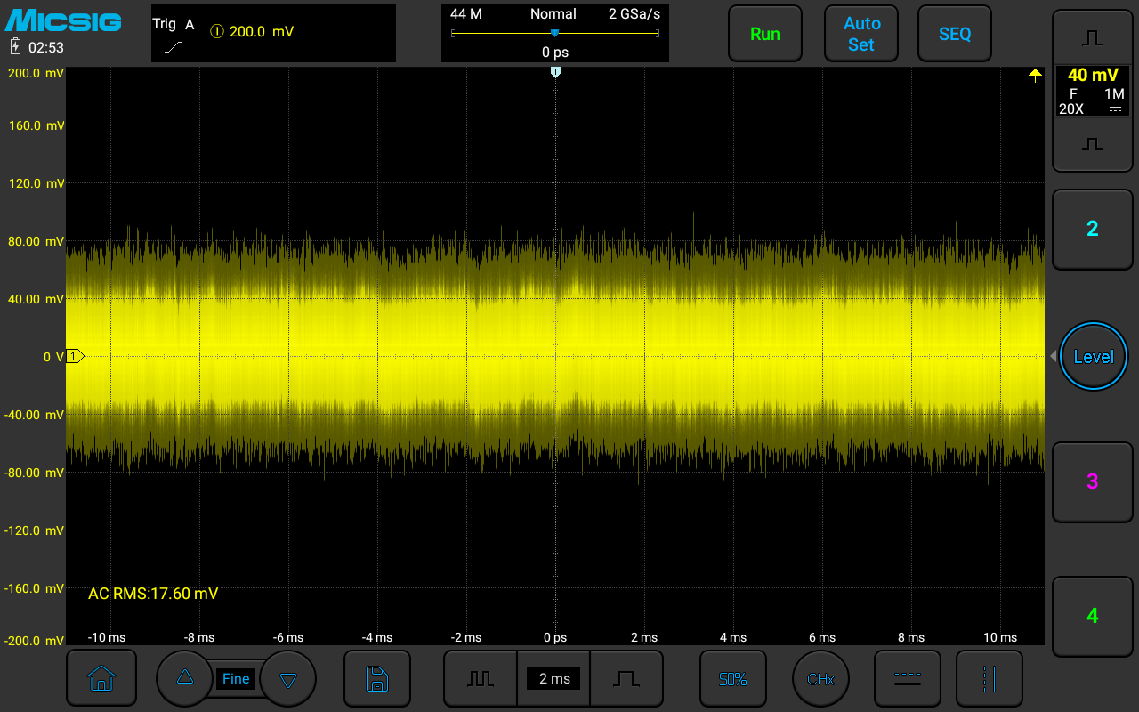Toggle channel 2 on
This screenshot has width=1139, height=712.
tap(1092, 229)
